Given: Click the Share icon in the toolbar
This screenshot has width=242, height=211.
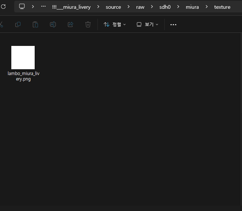Looking at the screenshot, I should [x=70, y=24].
